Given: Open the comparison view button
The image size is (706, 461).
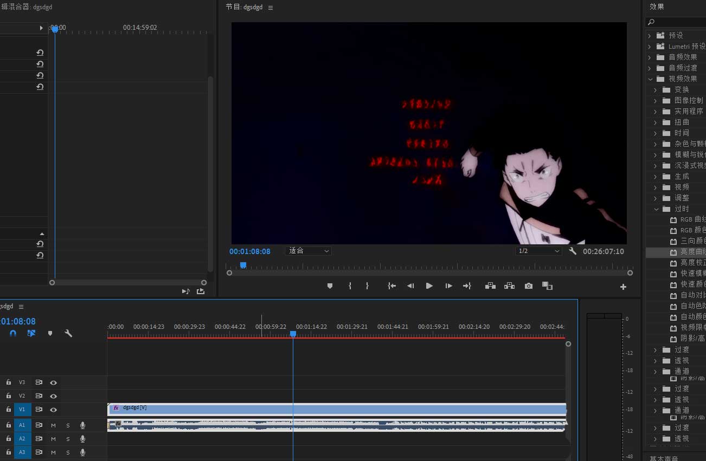Looking at the screenshot, I should [x=547, y=286].
